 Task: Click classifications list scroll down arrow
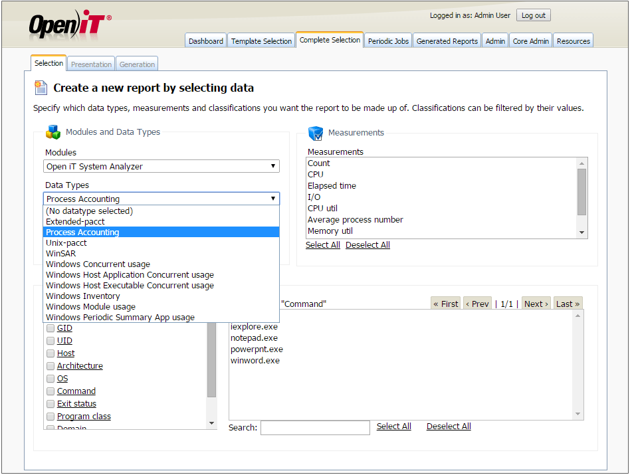click(x=211, y=423)
